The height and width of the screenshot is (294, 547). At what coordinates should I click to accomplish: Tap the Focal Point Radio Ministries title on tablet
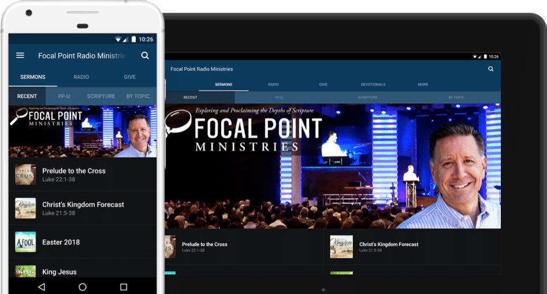202,69
